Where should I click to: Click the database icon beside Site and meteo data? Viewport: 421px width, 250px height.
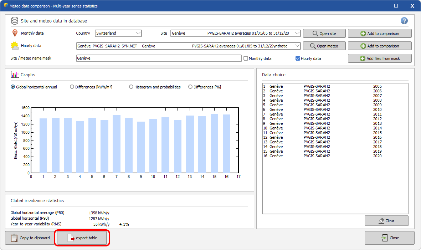click(15, 21)
